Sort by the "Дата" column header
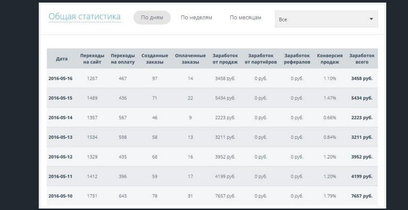This screenshot has height=210, width=408. tap(61, 59)
